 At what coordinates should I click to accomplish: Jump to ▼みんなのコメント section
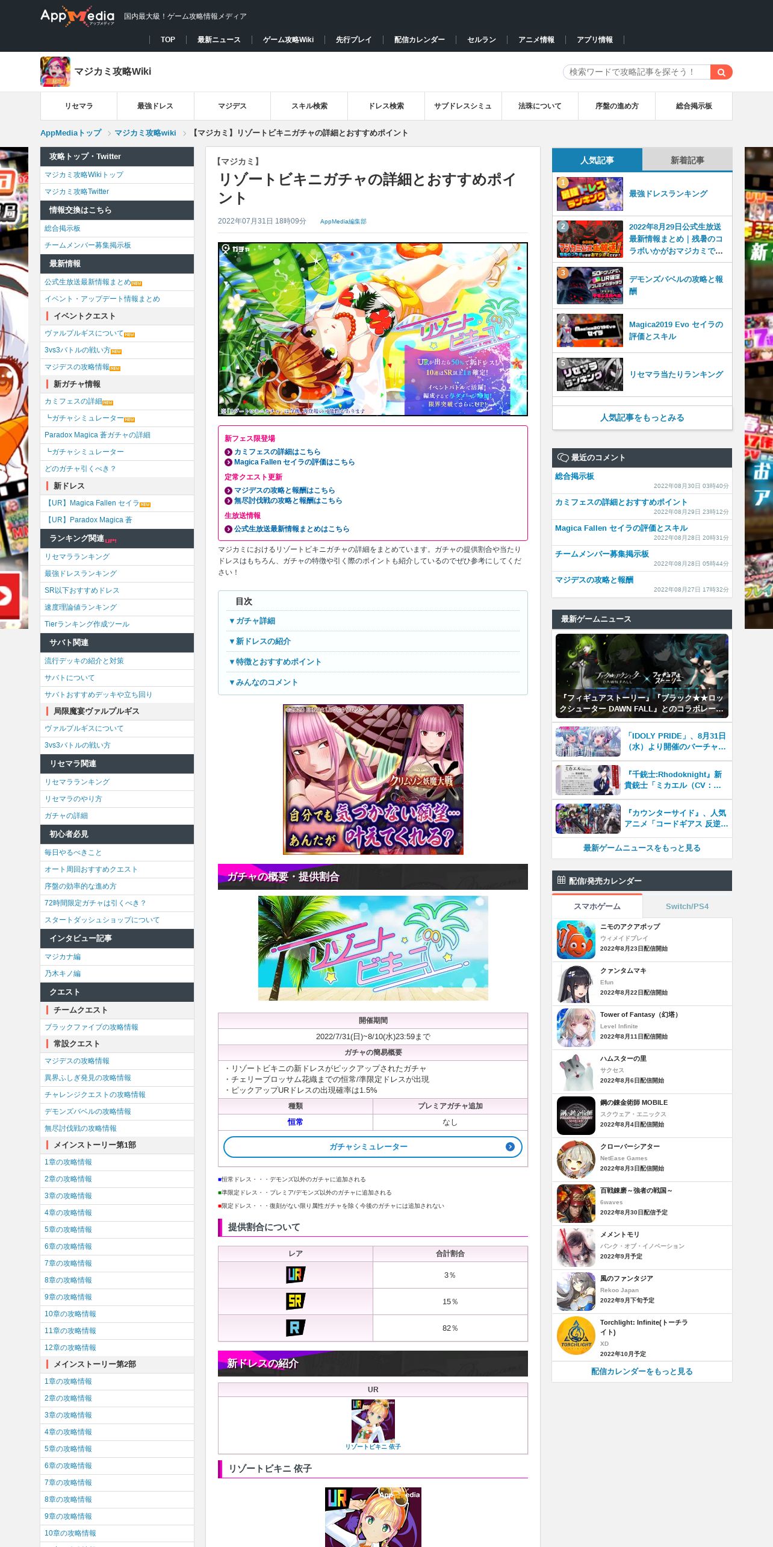(264, 683)
